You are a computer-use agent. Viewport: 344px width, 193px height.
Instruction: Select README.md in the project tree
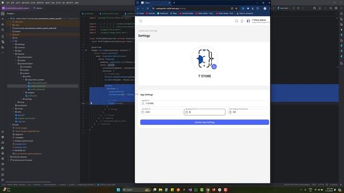(x=20, y=151)
